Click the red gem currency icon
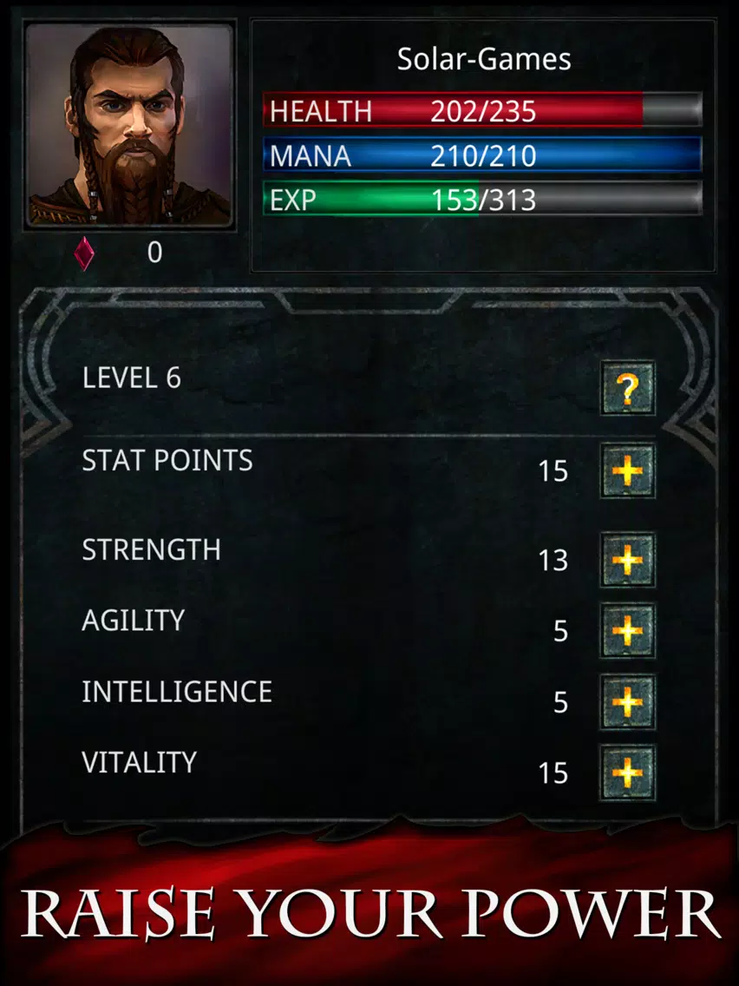739x986 pixels. tap(84, 253)
